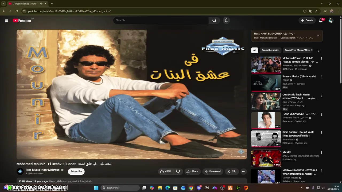Open more actions ellipsis under video
The height and width of the screenshot is (192, 342).
pos(243,171)
